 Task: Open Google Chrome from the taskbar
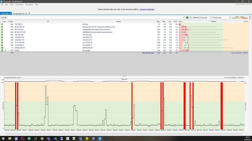(x=42, y=138)
